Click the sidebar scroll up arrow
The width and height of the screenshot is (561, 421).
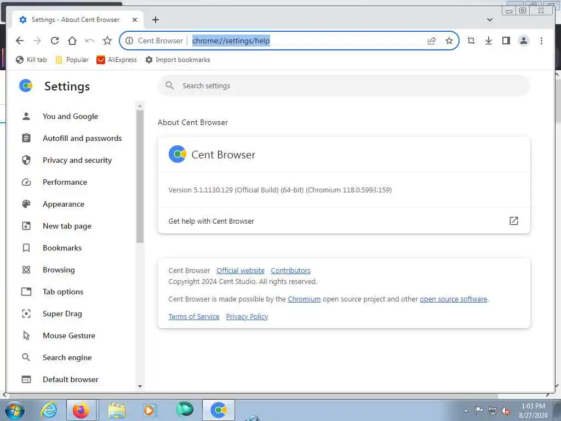tap(140, 106)
